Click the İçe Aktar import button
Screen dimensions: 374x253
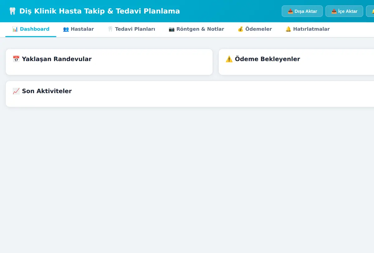tap(344, 11)
